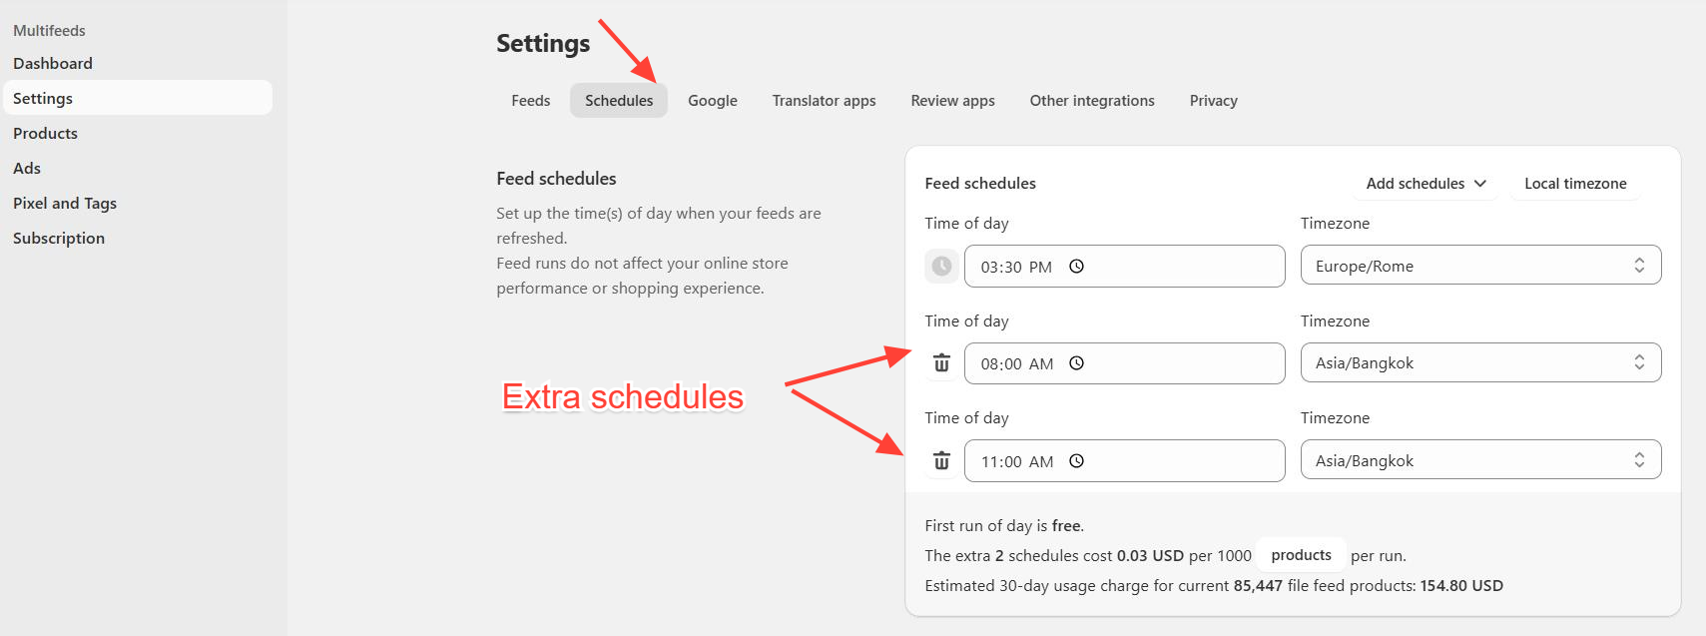Open the Europe/Rome timezone dropdown
Screen dimensions: 1706x636
[x=1480, y=266]
